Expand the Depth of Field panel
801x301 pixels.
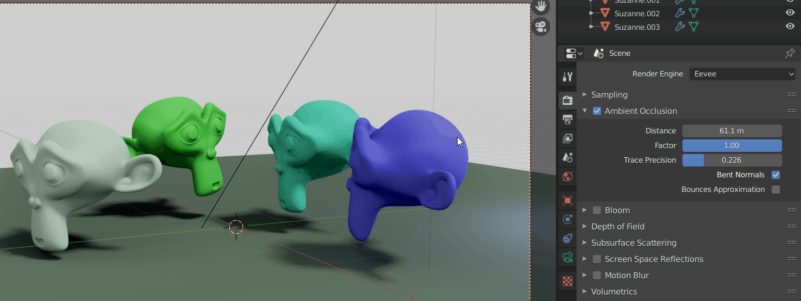(585, 226)
